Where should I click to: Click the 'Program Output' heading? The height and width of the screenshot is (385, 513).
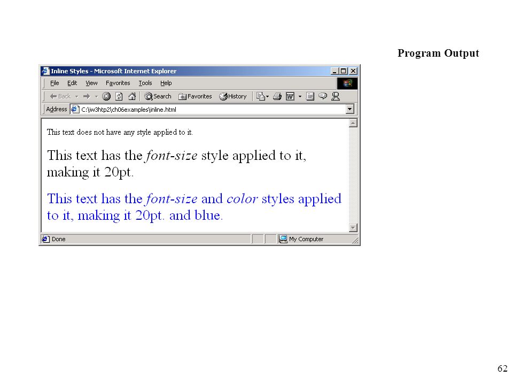[x=438, y=53]
